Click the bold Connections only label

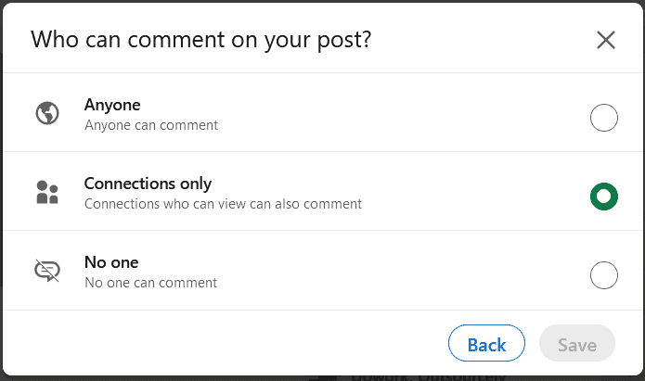click(148, 184)
